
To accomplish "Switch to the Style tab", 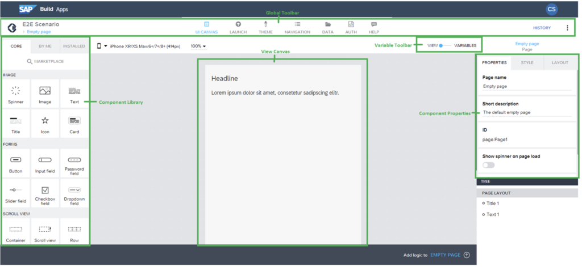I will (527, 62).
